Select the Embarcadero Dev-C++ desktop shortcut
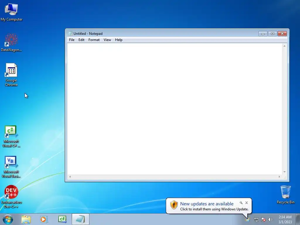The height and width of the screenshot is (225, 300). pyautogui.click(x=11, y=197)
